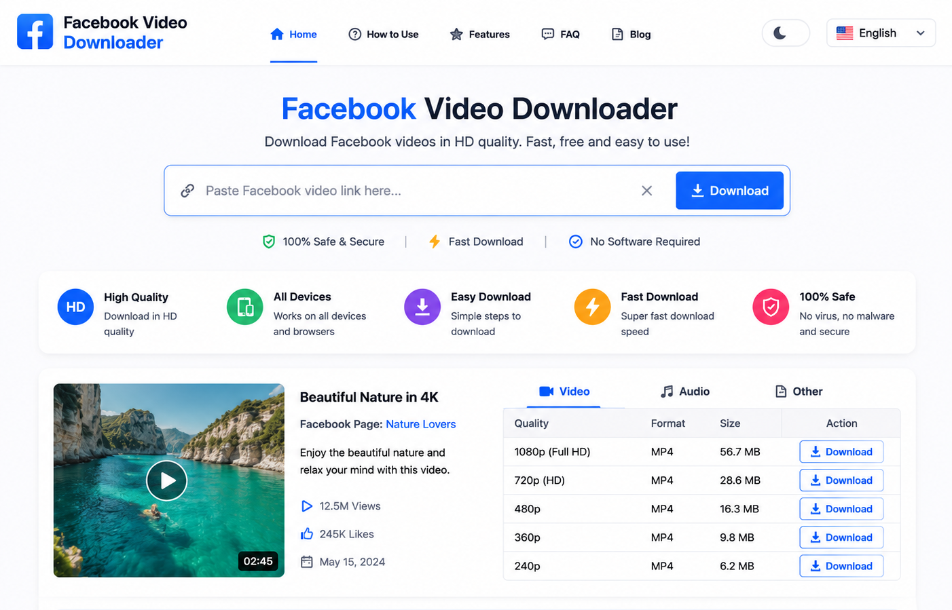Download the 480p MP4

pos(841,509)
